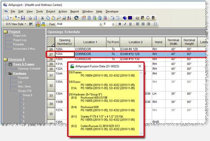Viewport: 210px width, 141px height.
Task: Click the Nominal Width column header
Action: coord(173,42)
